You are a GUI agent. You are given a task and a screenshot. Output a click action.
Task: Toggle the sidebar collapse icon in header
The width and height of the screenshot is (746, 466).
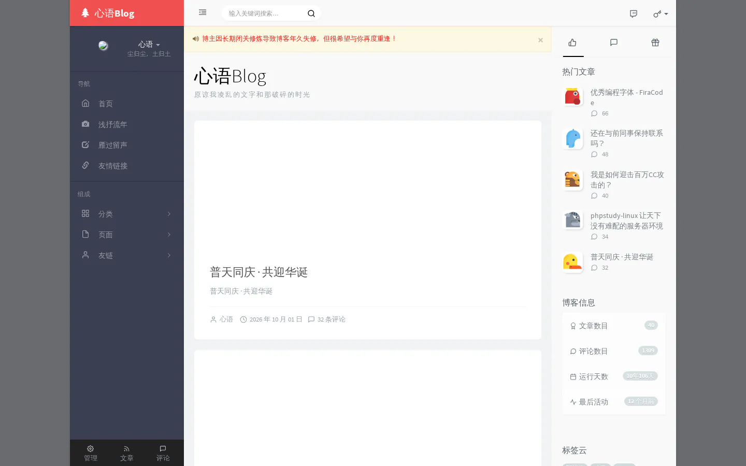(x=203, y=12)
